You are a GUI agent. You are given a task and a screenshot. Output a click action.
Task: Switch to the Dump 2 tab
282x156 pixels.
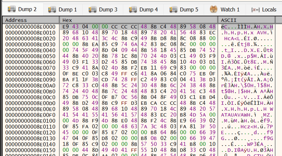[23, 9]
